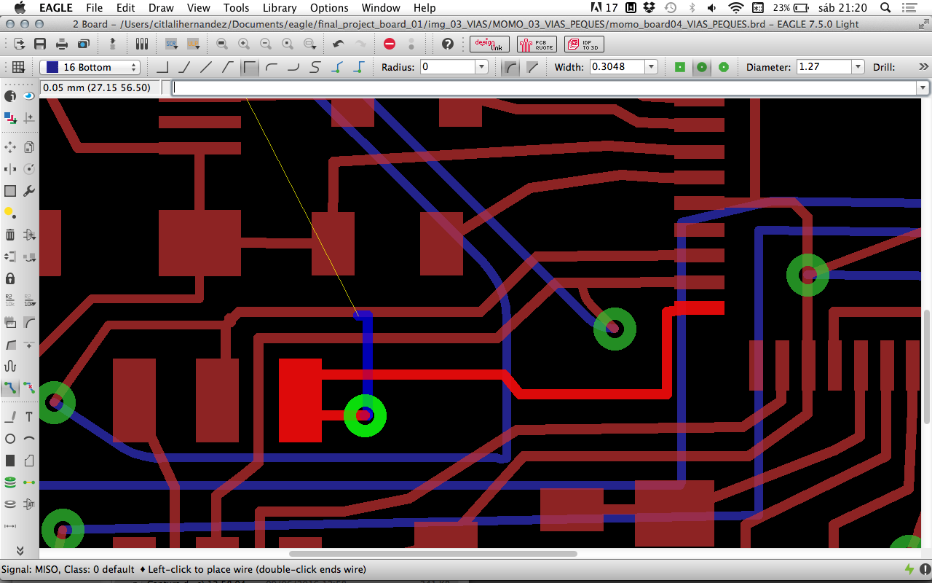932x583 pixels.
Task: Click the red Stop command icon
Action: coord(390,44)
